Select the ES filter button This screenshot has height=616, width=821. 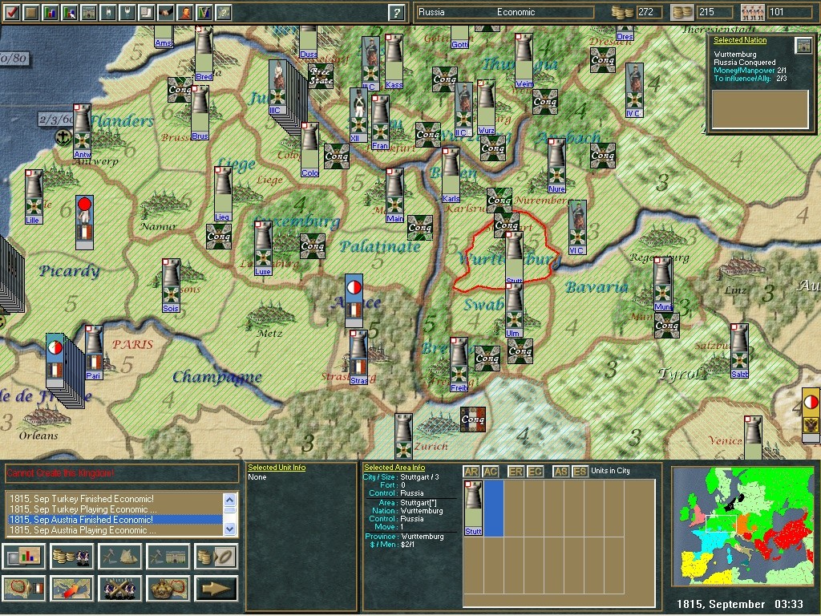[579, 472]
